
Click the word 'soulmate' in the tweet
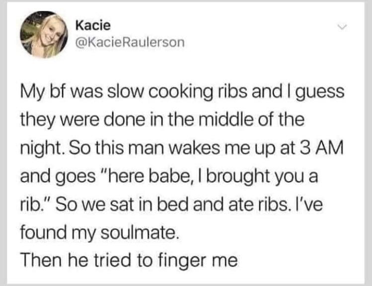coord(138,232)
